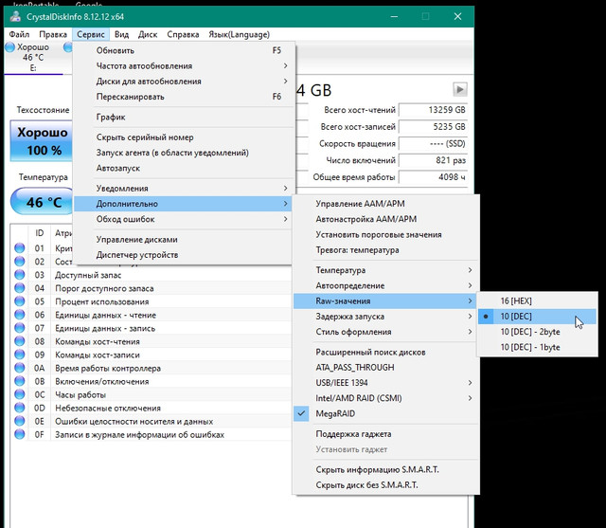Expand Intel/AMD RAID (CSMI) submenu
606x528 pixels.
(385, 398)
